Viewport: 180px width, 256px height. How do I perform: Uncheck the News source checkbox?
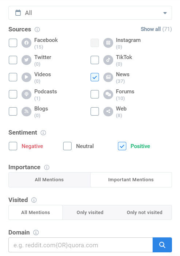click(x=95, y=77)
